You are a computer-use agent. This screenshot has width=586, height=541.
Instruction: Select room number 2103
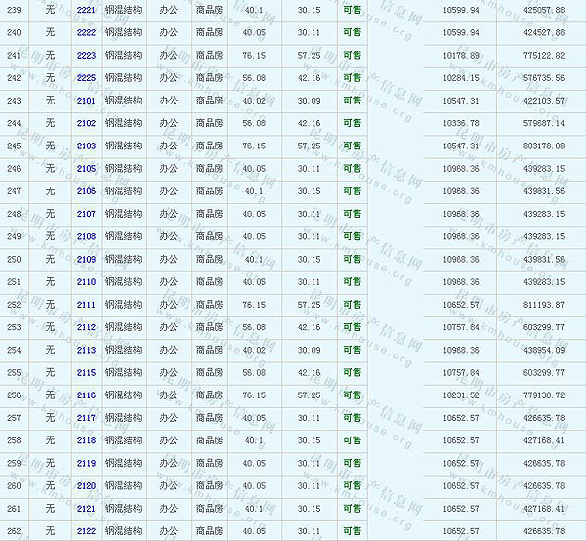[x=86, y=146]
